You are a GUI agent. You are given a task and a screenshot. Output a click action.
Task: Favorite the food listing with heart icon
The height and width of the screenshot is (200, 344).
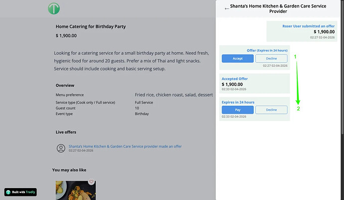tap(91, 182)
